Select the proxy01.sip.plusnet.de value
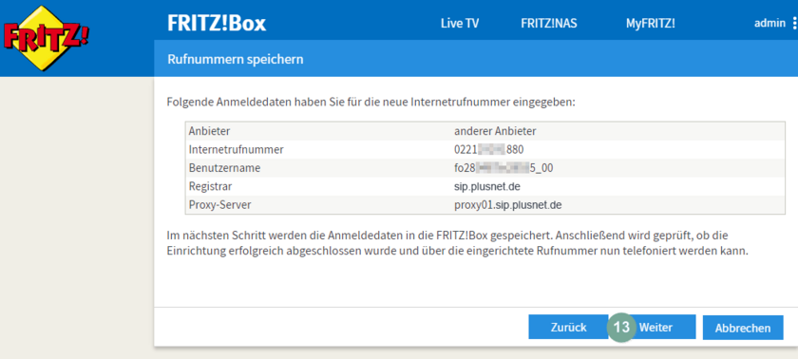The height and width of the screenshot is (359, 798). coord(507,205)
